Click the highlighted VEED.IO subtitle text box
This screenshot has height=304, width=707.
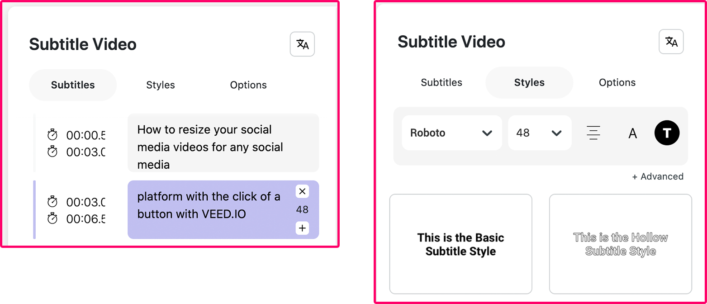click(x=223, y=209)
